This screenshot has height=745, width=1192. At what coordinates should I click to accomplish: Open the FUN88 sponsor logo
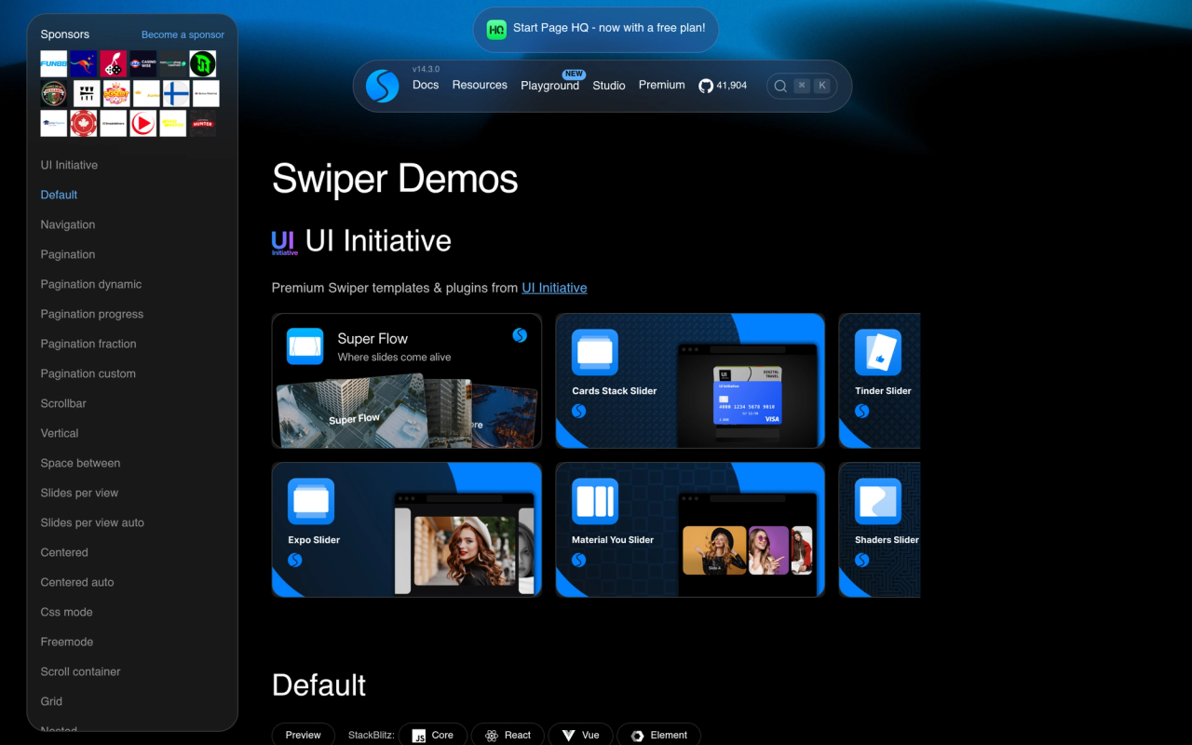[x=54, y=63]
